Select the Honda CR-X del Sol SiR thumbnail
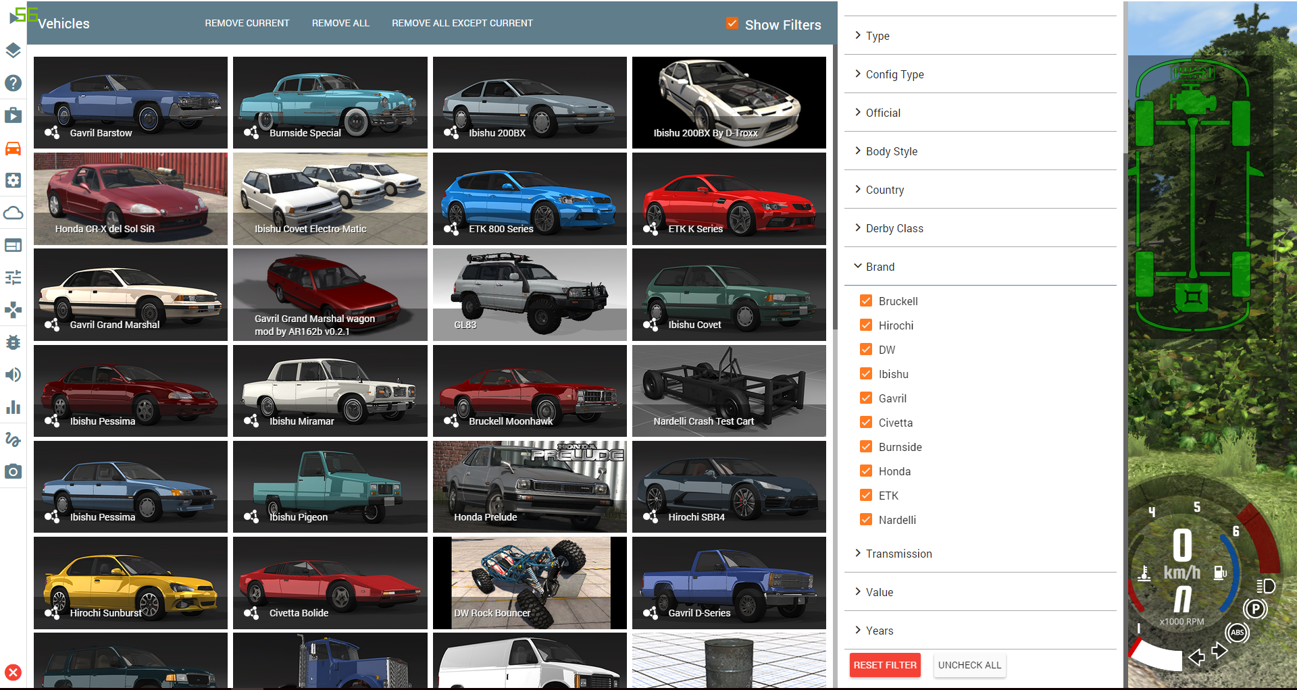1297x690 pixels. tap(130, 198)
